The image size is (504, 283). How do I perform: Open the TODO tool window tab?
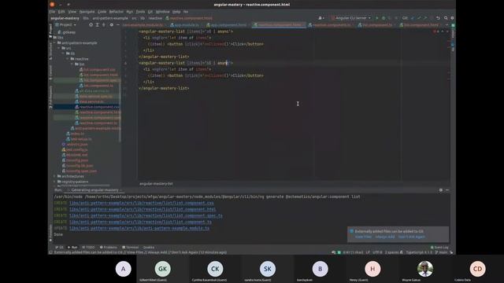tap(88, 248)
